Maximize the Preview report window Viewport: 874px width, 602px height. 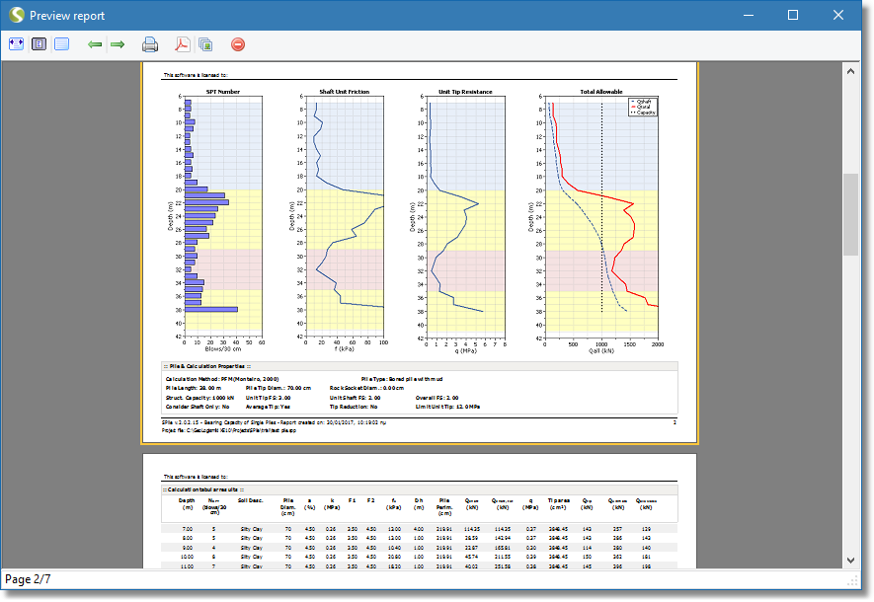point(793,16)
